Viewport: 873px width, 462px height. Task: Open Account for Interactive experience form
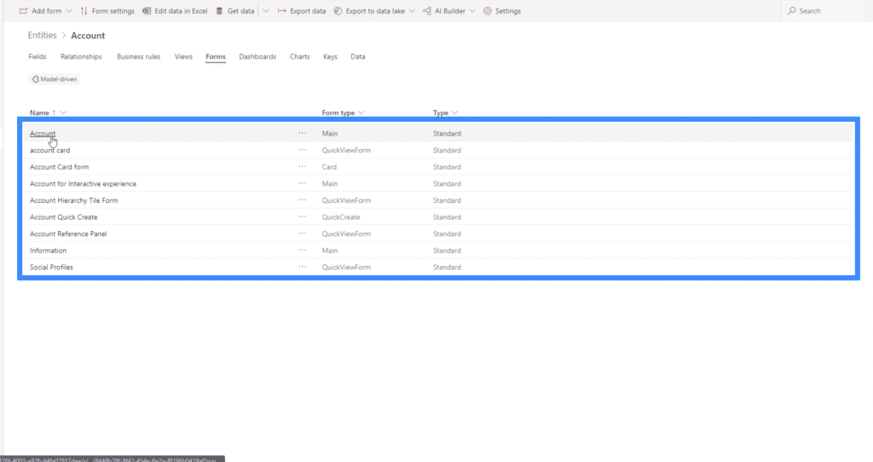pyautogui.click(x=83, y=183)
